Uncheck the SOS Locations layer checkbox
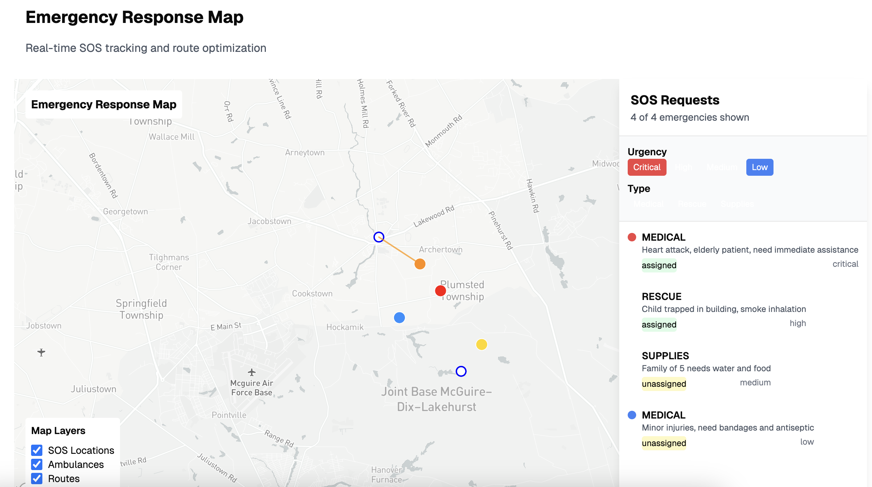 37,450
